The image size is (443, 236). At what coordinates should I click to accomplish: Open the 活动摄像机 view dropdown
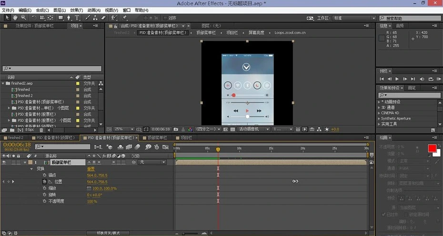[254, 129]
